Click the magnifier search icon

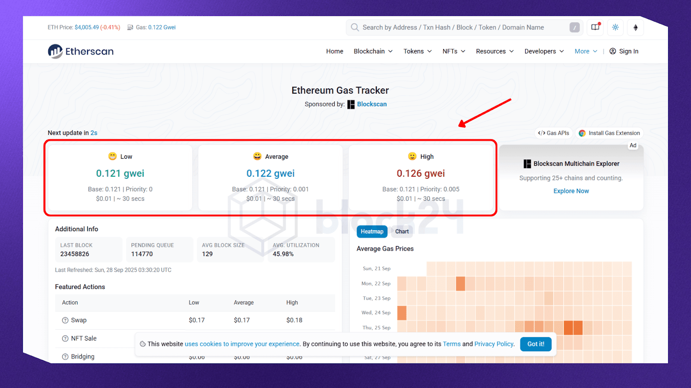(x=355, y=27)
